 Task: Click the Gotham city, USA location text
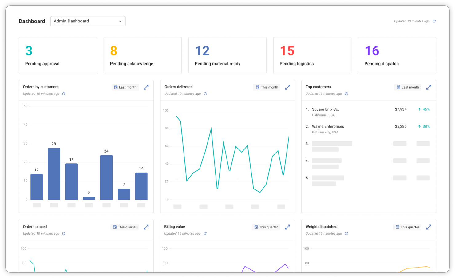pyautogui.click(x=325, y=133)
